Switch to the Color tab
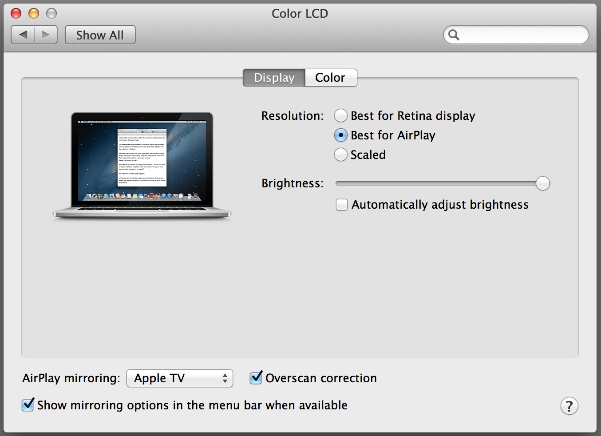The width and height of the screenshot is (601, 436). pyautogui.click(x=330, y=78)
